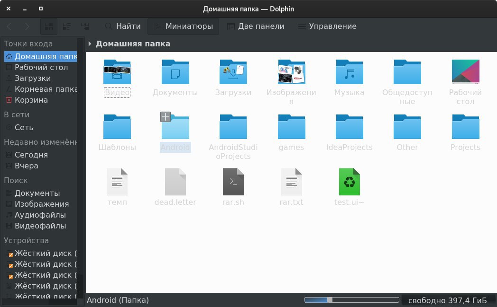Open Загрузки in the places sidebar

click(x=41, y=78)
